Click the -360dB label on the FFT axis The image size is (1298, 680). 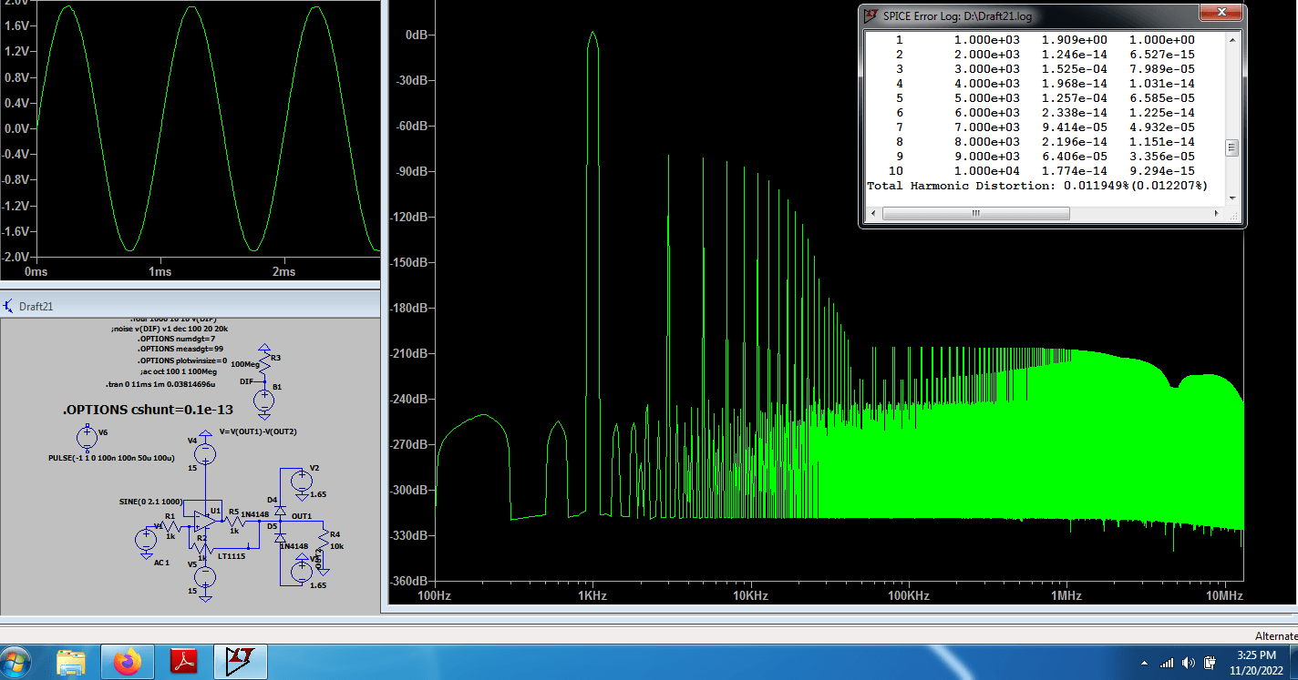pyautogui.click(x=409, y=581)
